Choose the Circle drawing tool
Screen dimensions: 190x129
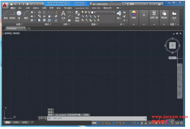(19, 15)
